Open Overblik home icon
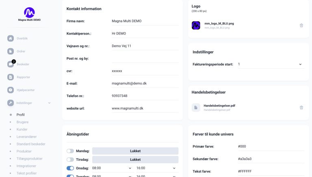The image size is (312, 177). (11, 39)
